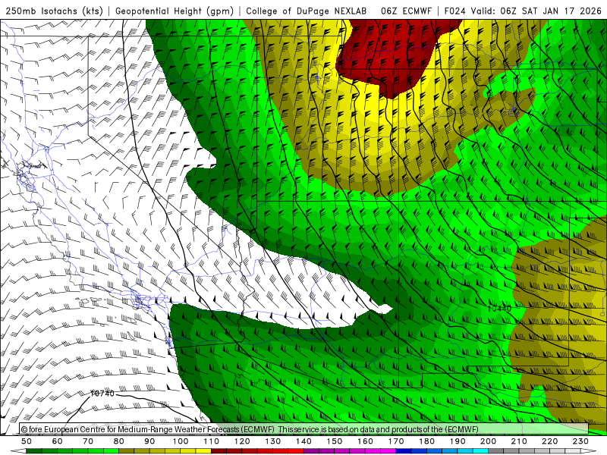Click the "College of DuPage NEXLAB" header text
This screenshot has width=607, height=455.
click(306, 11)
